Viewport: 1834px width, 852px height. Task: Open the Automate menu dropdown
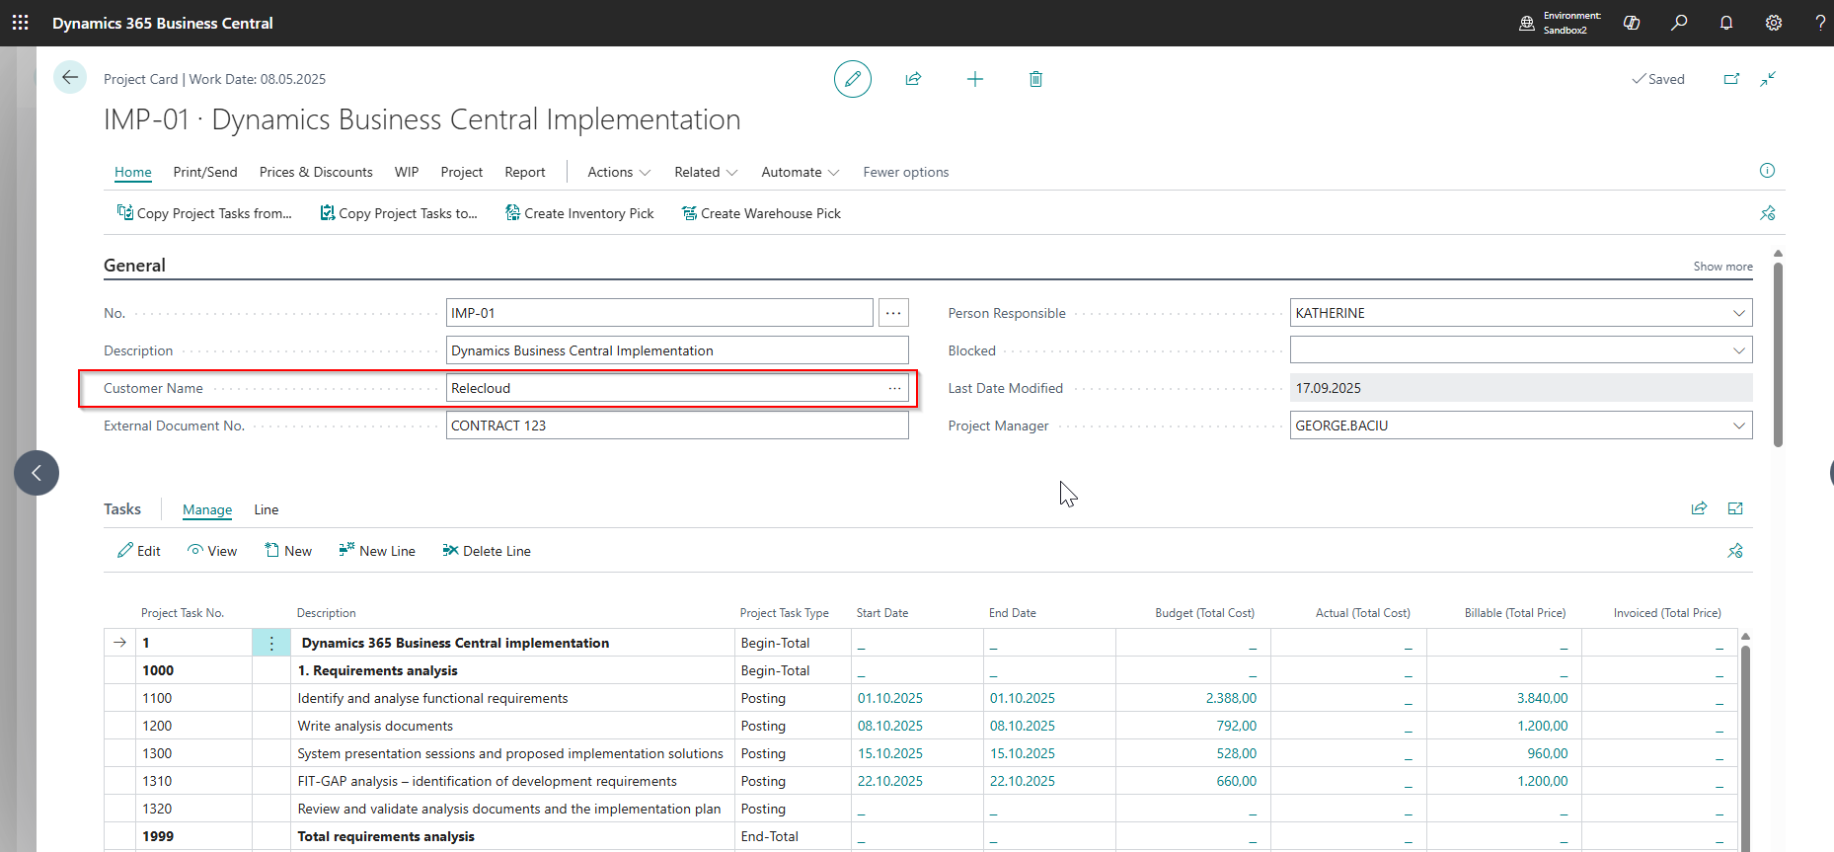click(x=801, y=172)
